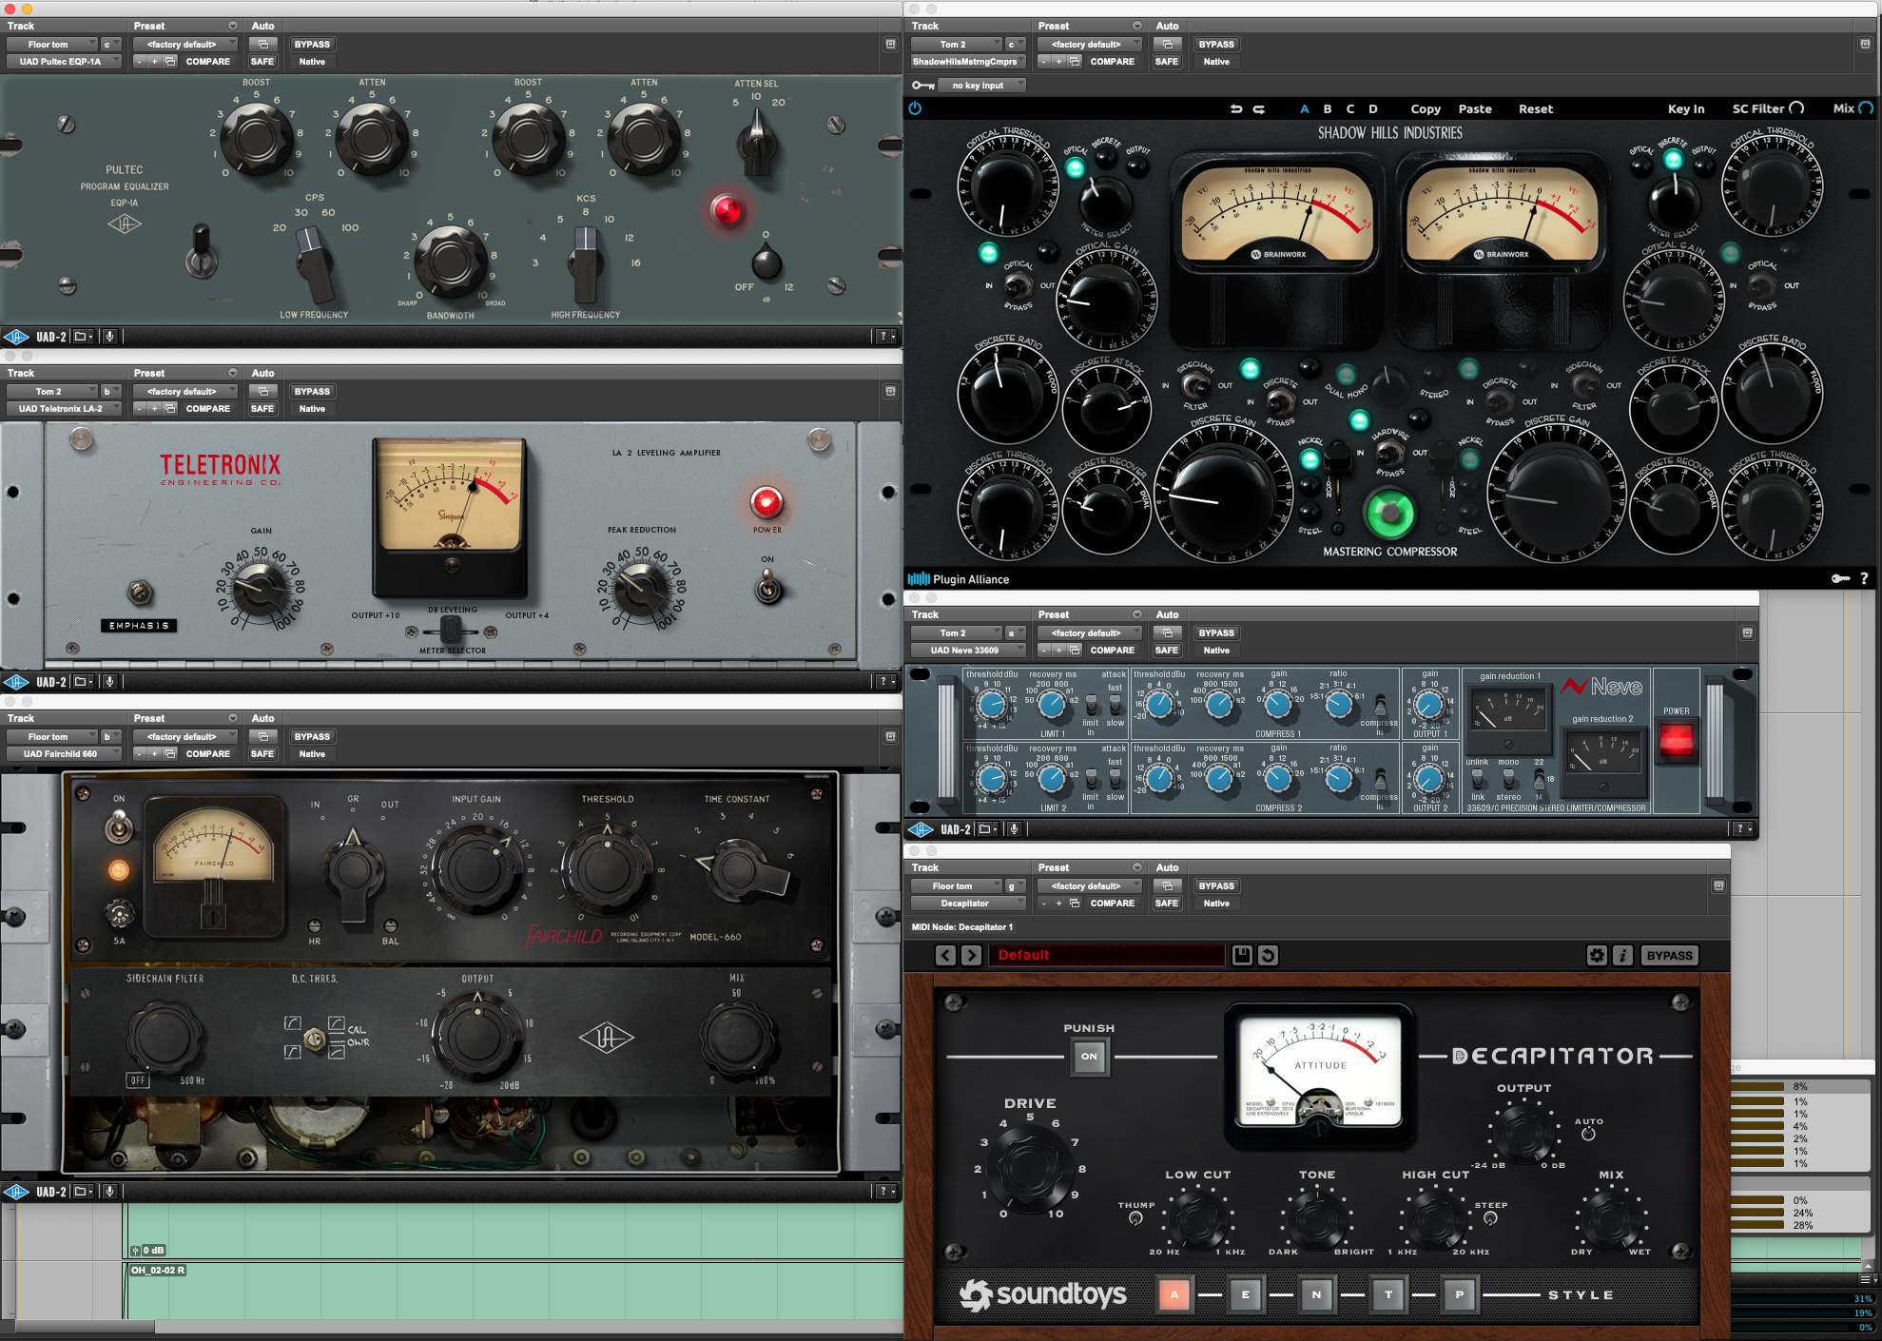
Task: Click minus preset button in LA-2 header
Action: [x=139, y=408]
